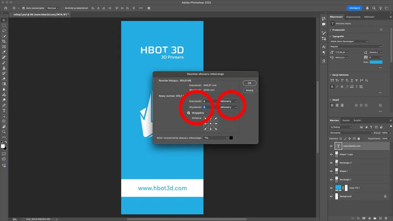This screenshot has height=221, width=393.
Task: Click the blue Kolor swatch in Typografia
Action: coord(376,62)
